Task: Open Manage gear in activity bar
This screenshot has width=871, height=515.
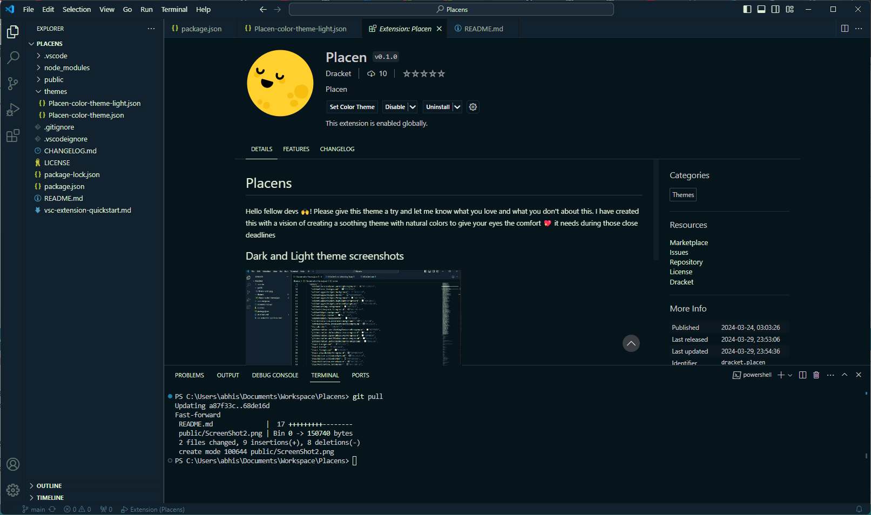Action: pos(13,490)
